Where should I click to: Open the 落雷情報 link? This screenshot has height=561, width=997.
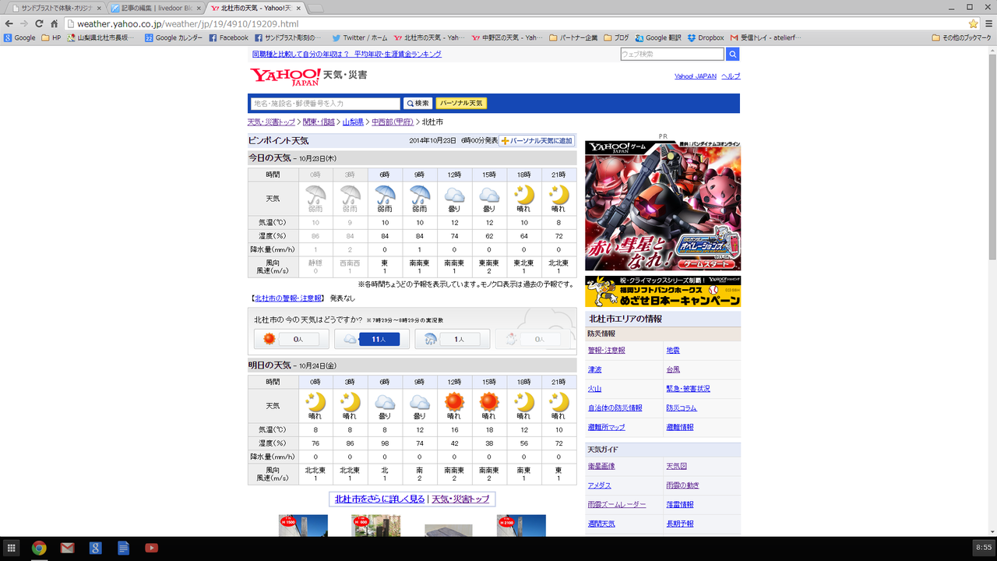[679, 505]
